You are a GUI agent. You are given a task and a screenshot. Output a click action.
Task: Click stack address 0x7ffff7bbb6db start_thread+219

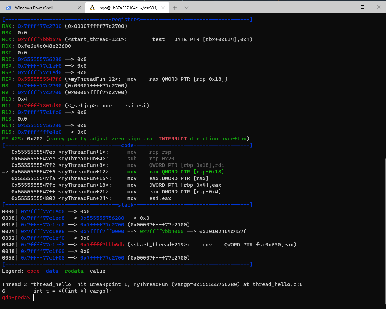pyautogui.click(x=102, y=245)
